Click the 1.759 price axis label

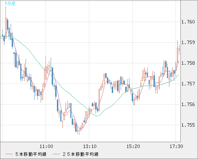(x=188, y=42)
